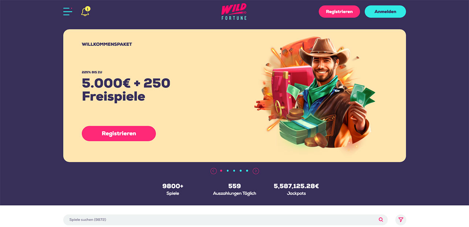Click Registrieren in the welcome banner
Viewport: 469px width, 227px height.
119,134
